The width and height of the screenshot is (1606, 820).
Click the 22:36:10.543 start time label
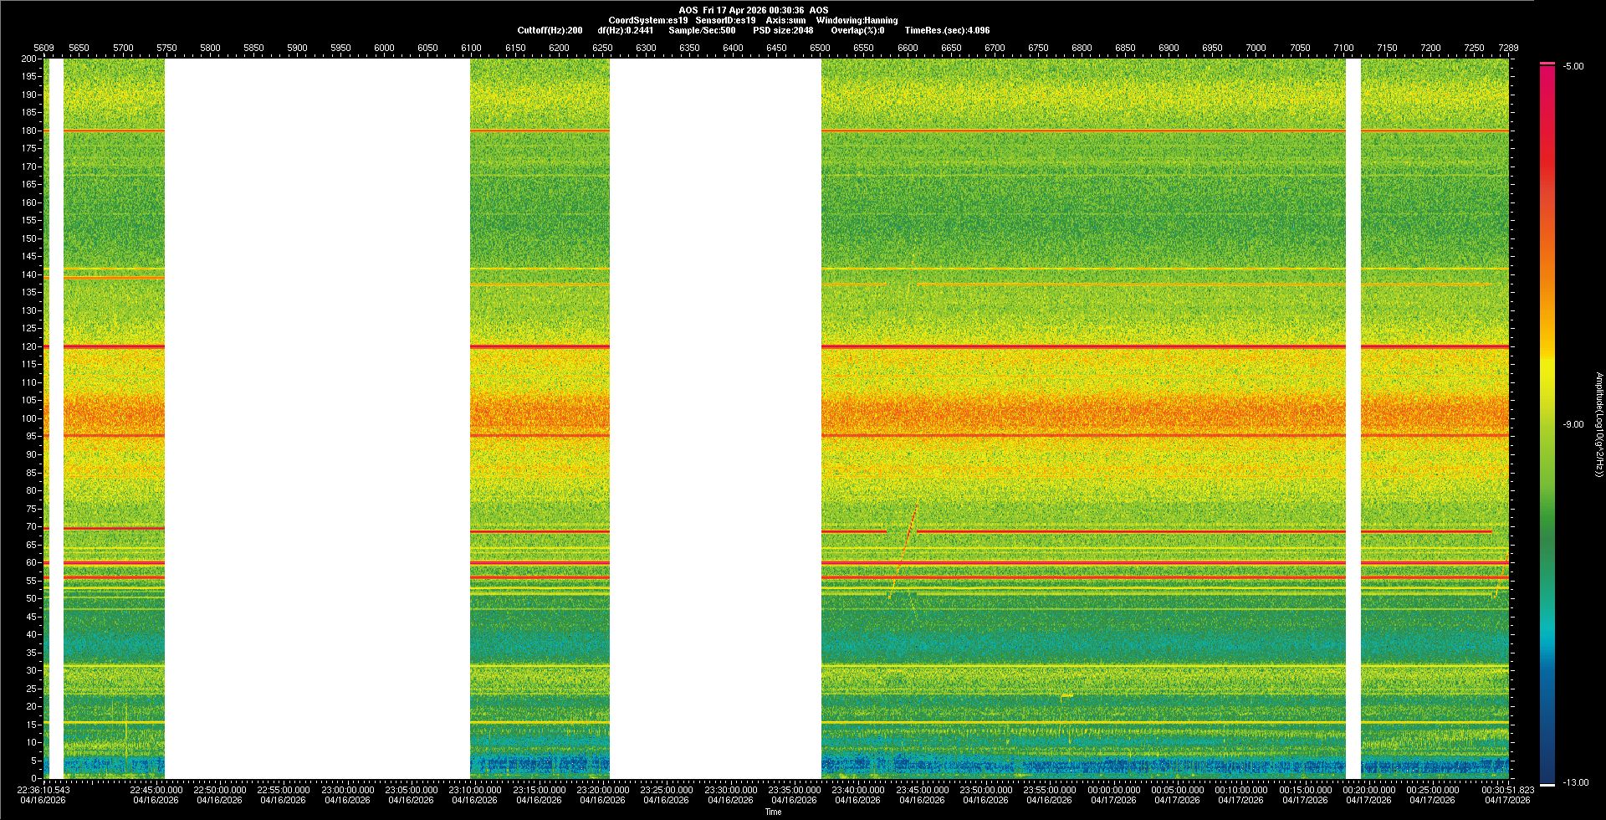(44, 790)
